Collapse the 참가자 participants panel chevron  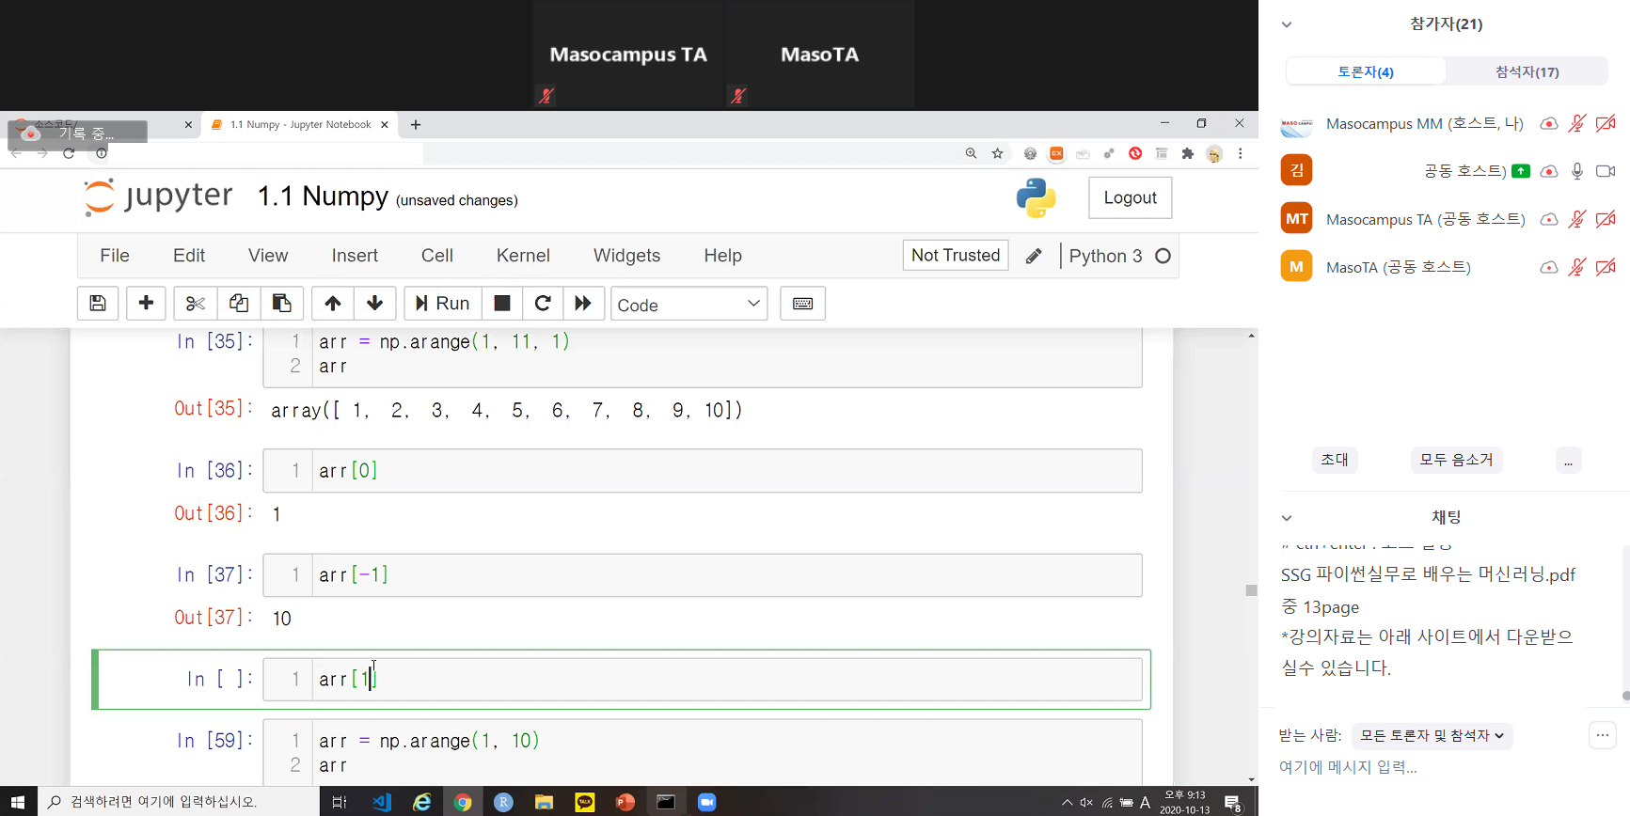[x=1287, y=24]
